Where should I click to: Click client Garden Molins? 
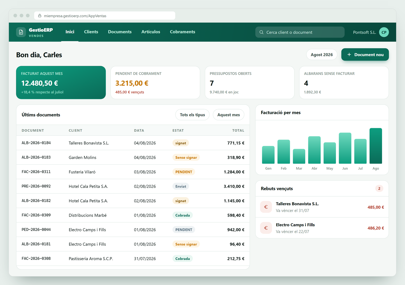pyautogui.click(x=83, y=157)
